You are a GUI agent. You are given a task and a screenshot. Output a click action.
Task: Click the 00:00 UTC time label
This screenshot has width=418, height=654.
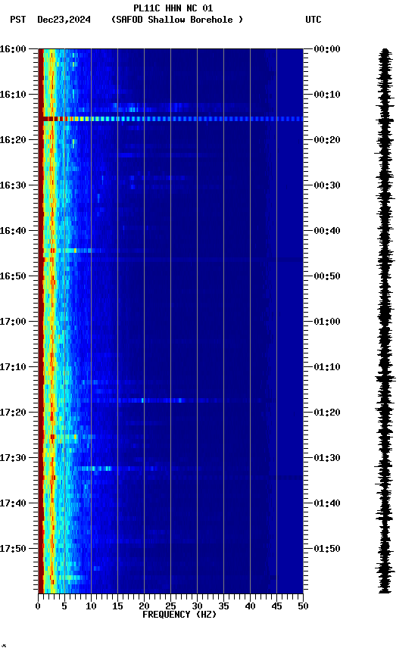[x=327, y=49]
